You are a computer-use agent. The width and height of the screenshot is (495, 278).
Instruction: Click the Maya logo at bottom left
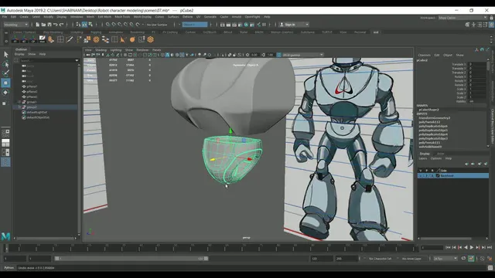click(x=5, y=236)
